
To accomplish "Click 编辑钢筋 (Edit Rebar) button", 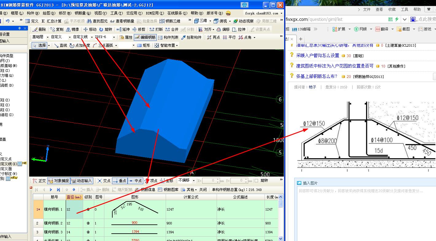I will coord(145,37).
